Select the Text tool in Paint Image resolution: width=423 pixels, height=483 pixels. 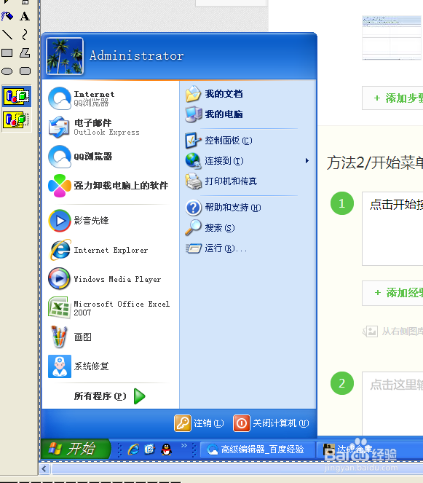25,16
